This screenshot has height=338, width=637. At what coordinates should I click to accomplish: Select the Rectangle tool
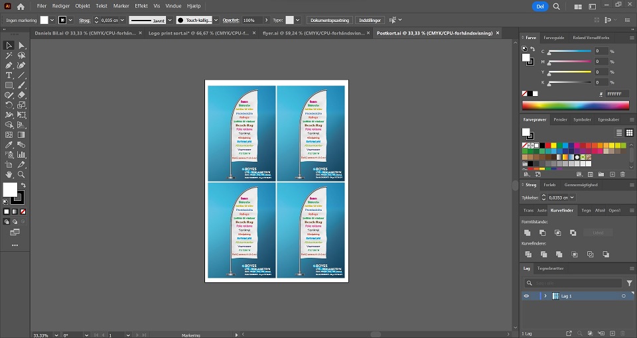(x=9, y=85)
